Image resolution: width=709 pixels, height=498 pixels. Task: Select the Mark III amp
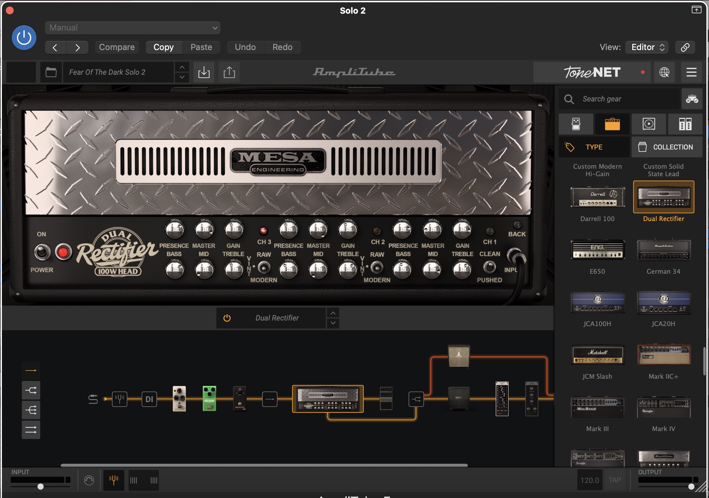(x=597, y=413)
